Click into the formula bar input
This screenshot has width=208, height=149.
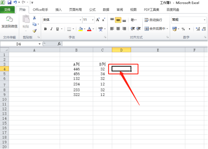pos(135,44)
